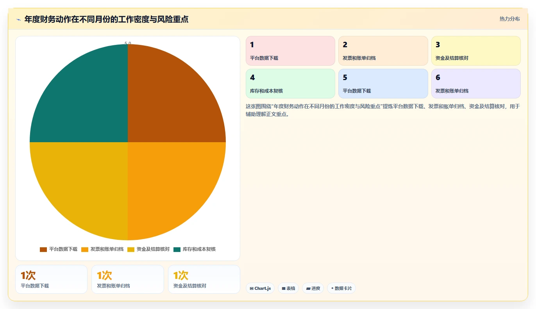536x309 pixels.
Task: Select card 4 库存和成本复核
Action: click(x=290, y=84)
